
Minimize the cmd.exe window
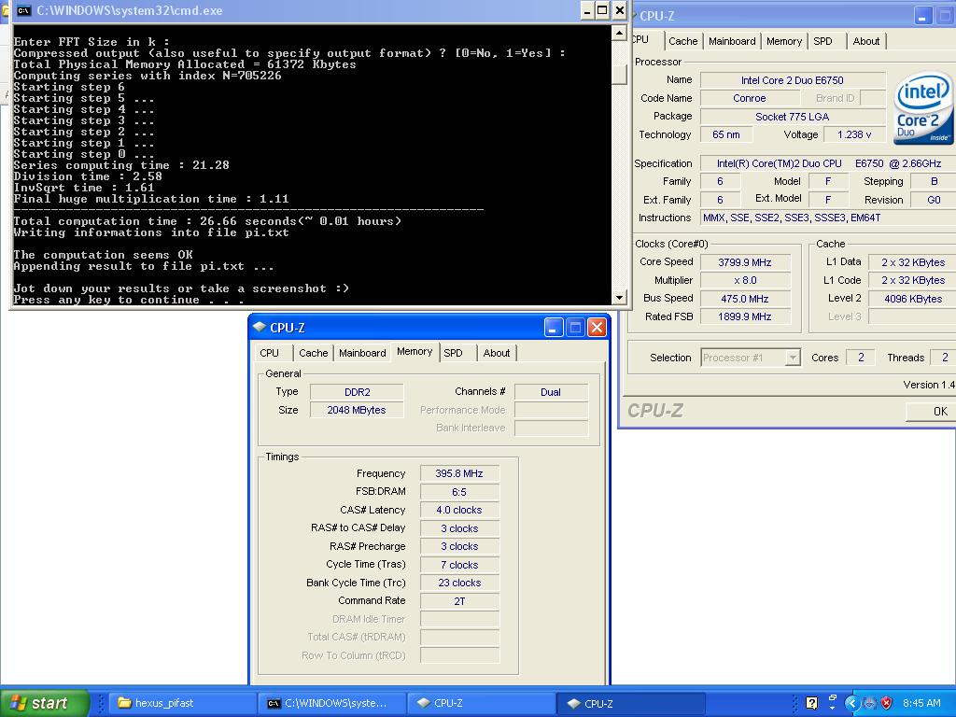tap(586, 10)
